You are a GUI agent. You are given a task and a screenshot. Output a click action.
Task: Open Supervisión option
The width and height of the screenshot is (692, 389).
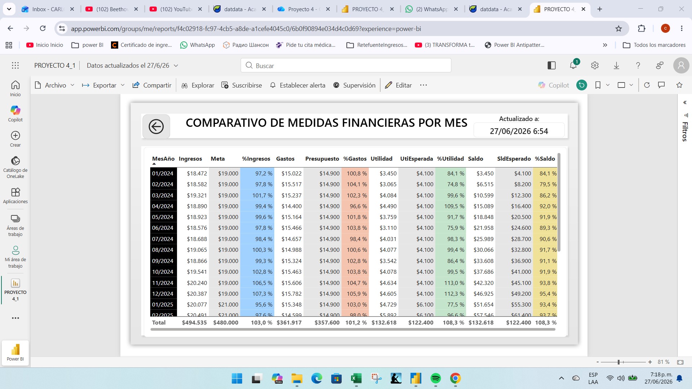click(x=354, y=85)
